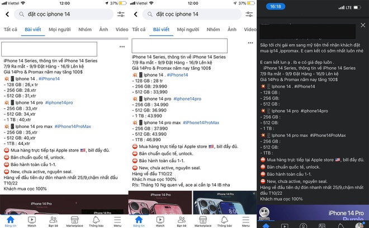Screen dimensions: 369x228
Task: Tap 'Bạn bè' friends icon in left screen
Action: pos(53,222)
